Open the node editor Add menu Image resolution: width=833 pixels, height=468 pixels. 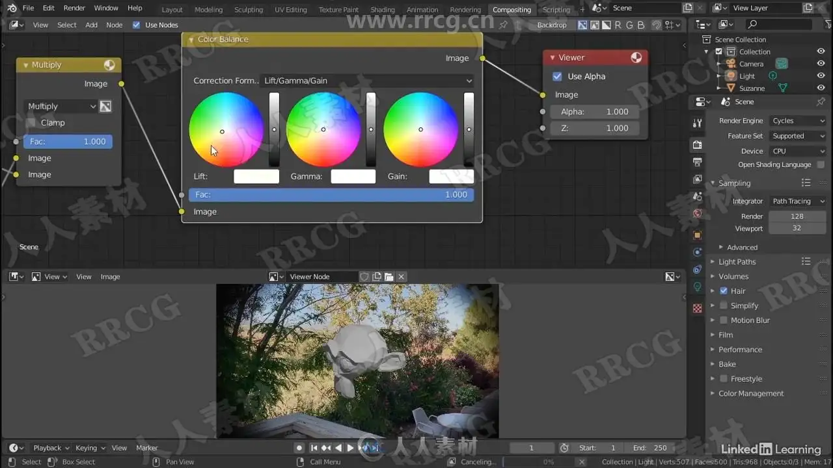91,25
